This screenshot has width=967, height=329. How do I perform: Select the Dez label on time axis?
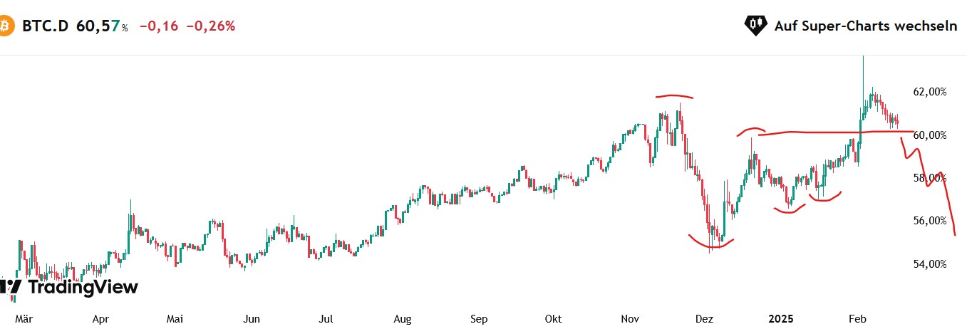704,319
